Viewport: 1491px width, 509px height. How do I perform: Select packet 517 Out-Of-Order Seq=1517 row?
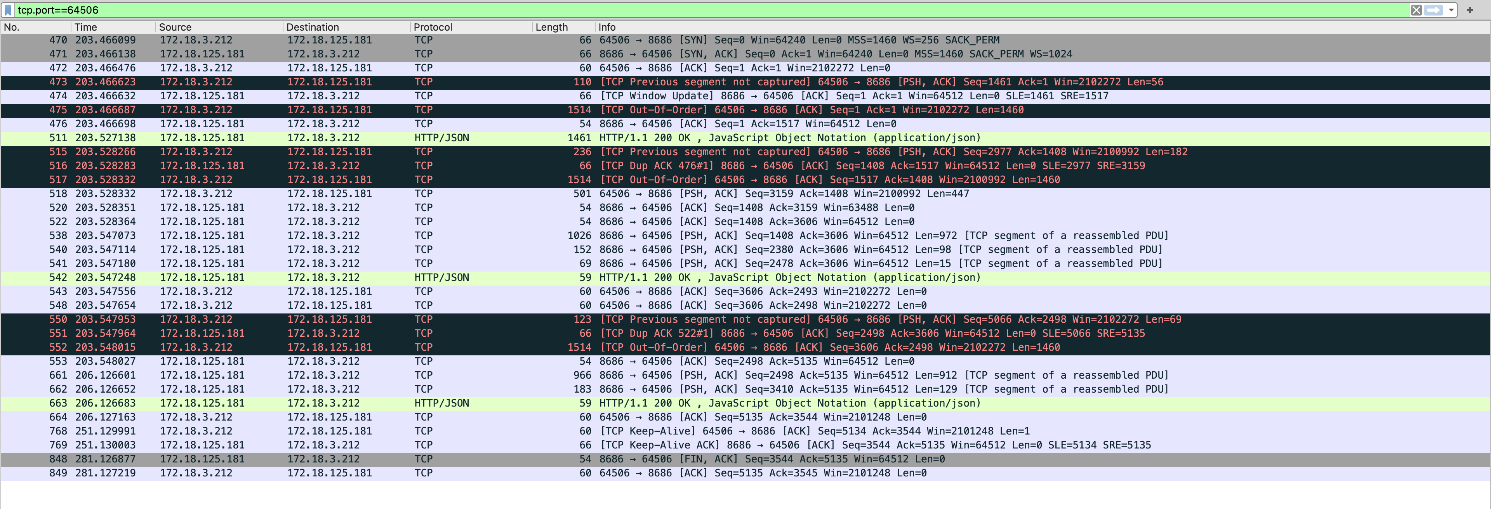745,180
